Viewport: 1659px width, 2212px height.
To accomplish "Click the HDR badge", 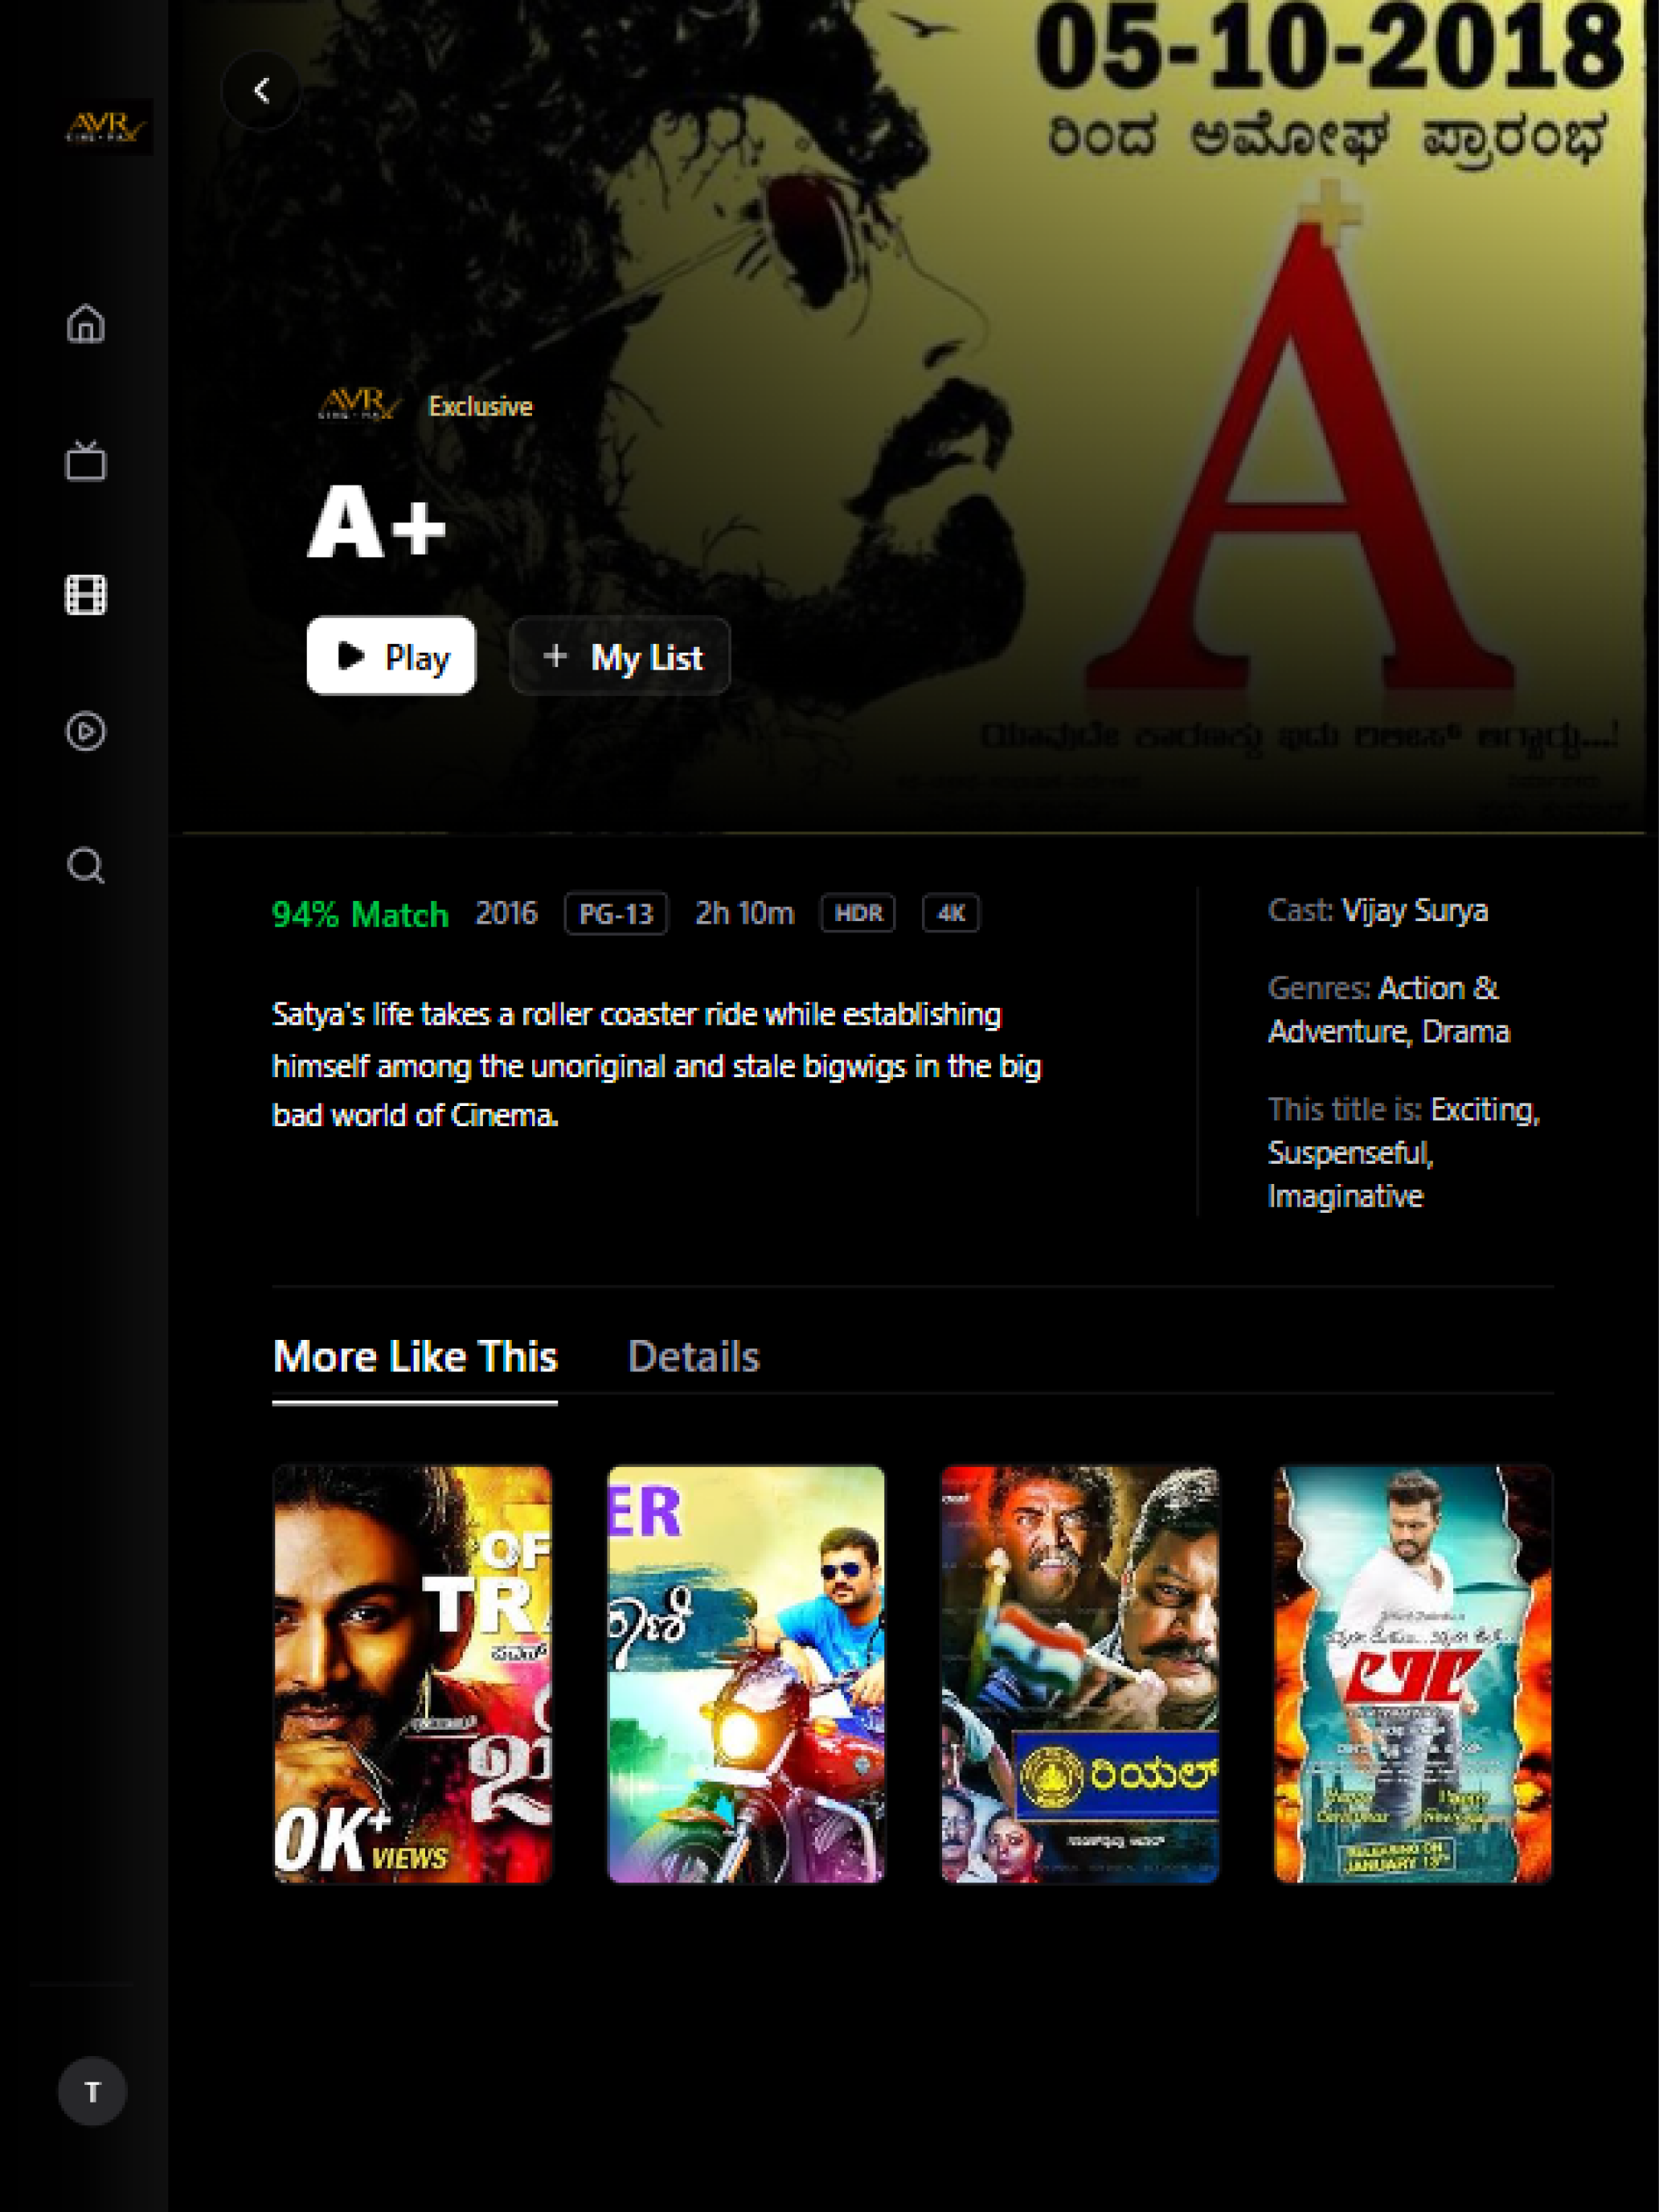I will click(x=858, y=913).
